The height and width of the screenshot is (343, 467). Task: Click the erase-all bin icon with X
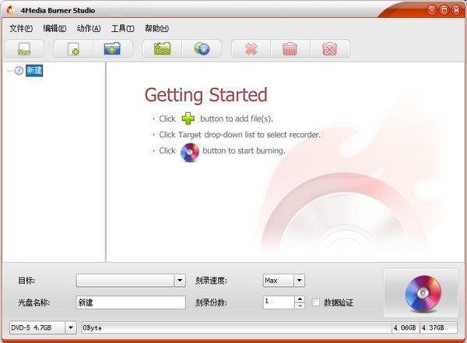[328, 49]
